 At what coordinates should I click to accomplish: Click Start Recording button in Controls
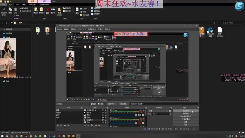186,113
